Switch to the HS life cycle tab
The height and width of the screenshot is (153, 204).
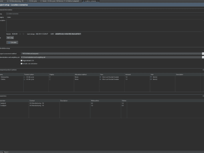click(x=32, y=1)
